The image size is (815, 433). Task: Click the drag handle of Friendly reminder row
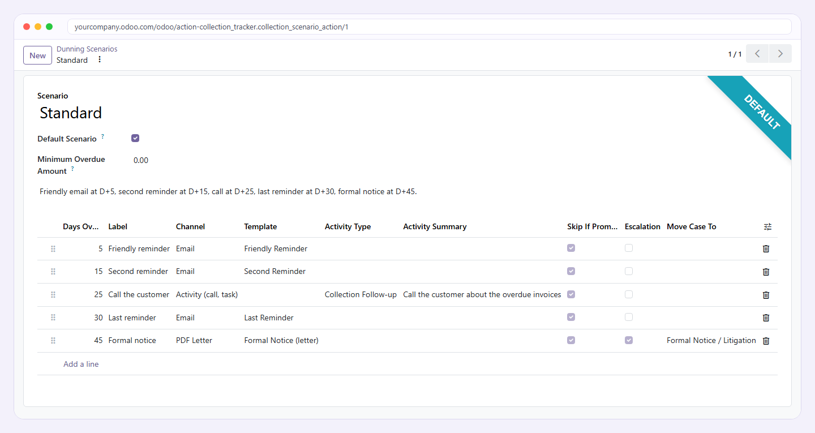click(x=53, y=248)
